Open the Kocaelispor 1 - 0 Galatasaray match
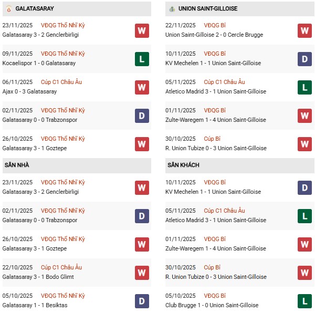315x313 pixels. [x=39, y=63]
